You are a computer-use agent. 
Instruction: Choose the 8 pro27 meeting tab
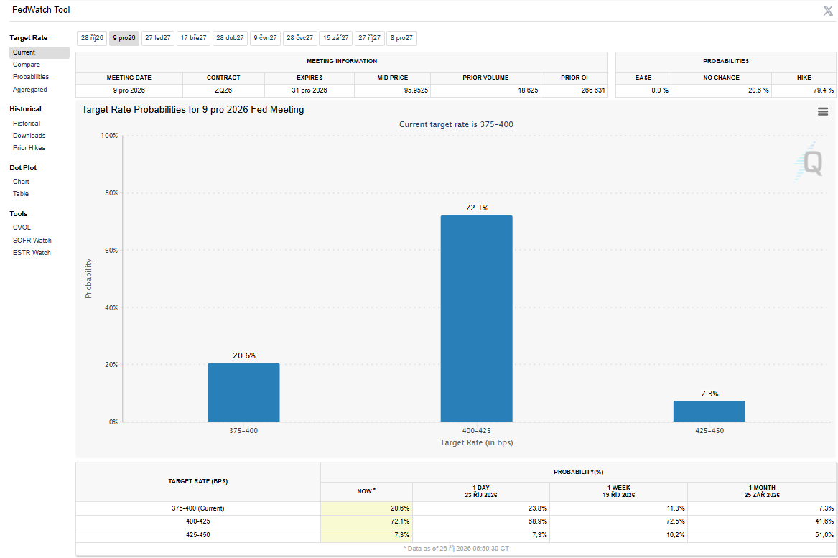click(401, 39)
